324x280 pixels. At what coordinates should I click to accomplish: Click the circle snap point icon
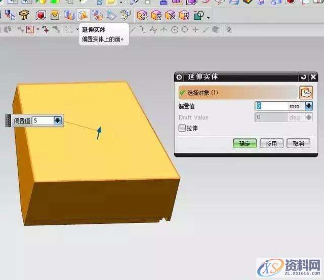point(175,30)
